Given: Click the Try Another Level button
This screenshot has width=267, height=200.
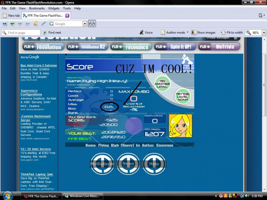Looking at the screenshot, I should (162, 84).
